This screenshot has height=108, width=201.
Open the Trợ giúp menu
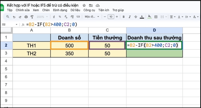(x=118, y=10)
